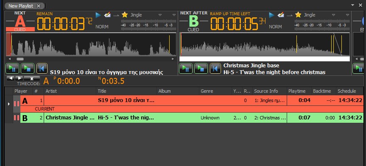This screenshot has height=166, width=366.
Task: Open the tag editor pencil icon in Player A
Action: click(x=107, y=15)
